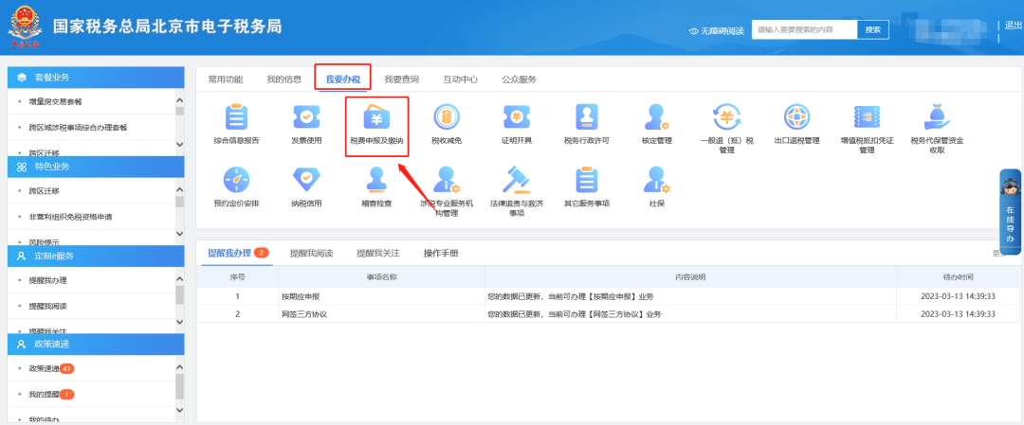Open the 预约定价安排 icon
Screen dimensions: 1024x425
point(236,181)
